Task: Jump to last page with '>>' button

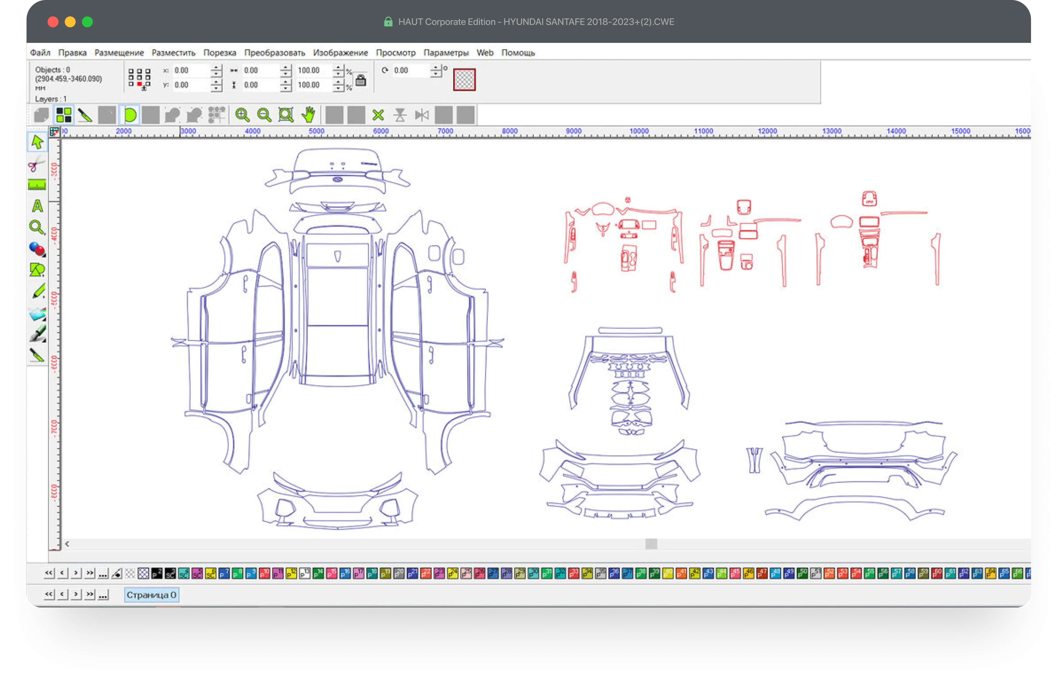Action: 90,595
